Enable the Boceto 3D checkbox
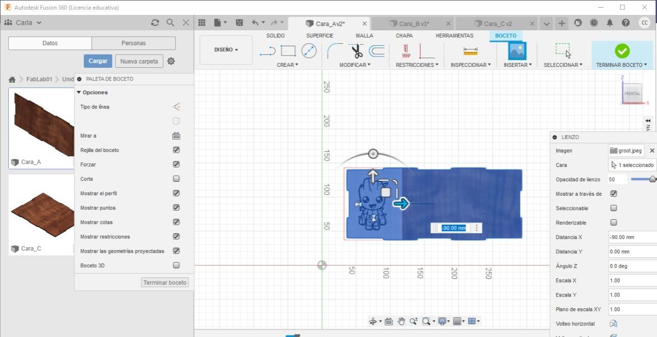Screen dimensions: 657x337 click(x=176, y=266)
